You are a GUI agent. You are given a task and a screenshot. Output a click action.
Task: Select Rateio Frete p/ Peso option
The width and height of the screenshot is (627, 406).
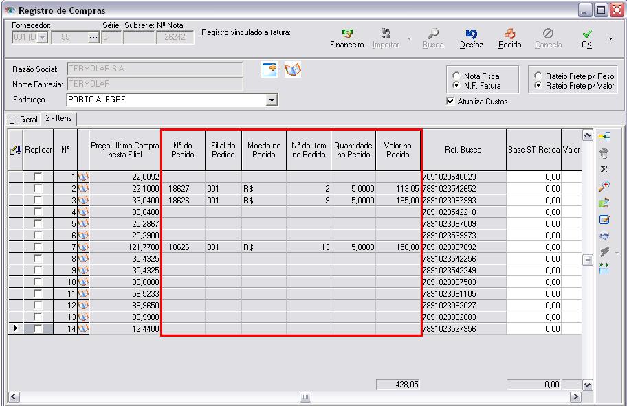pyautogui.click(x=538, y=76)
